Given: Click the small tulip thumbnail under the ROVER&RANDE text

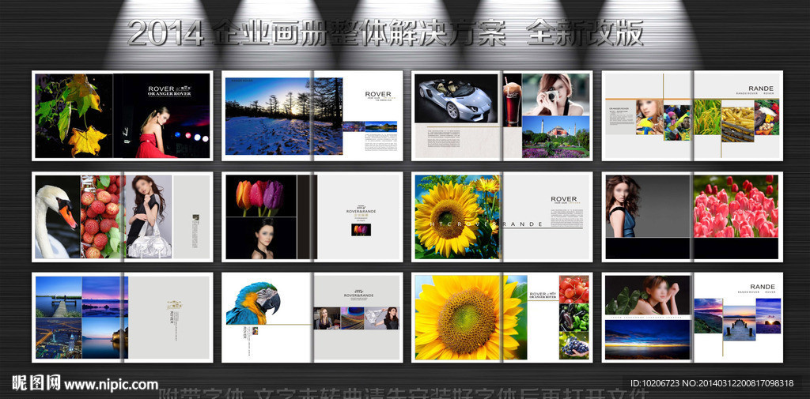Looking at the screenshot, I should tap(361, 230).
